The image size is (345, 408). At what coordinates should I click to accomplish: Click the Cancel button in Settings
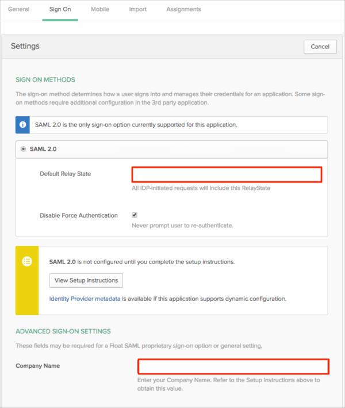[320, 47]
